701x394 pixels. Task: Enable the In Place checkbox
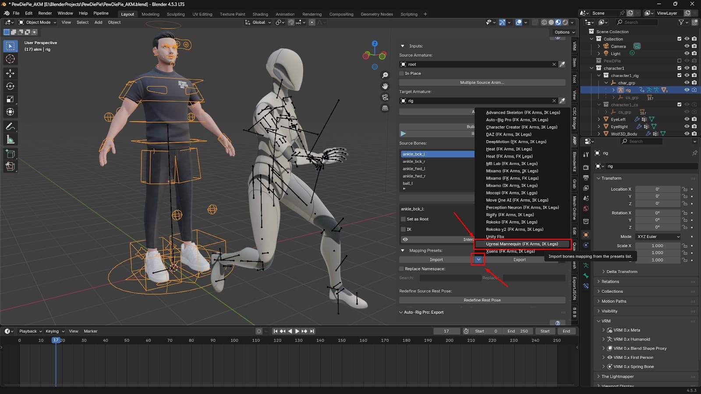[402, 74]
